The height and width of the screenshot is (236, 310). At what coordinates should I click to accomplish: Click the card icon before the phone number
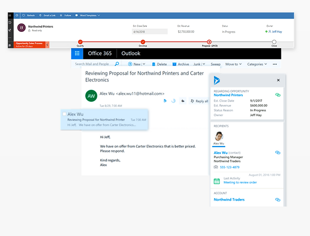click(216, 167)
